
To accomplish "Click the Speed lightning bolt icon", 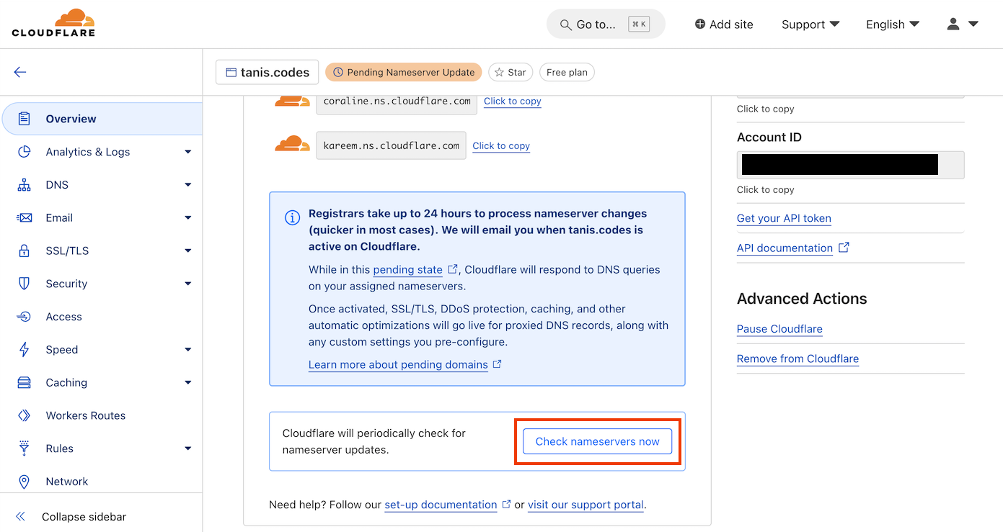I will (25, 350).
